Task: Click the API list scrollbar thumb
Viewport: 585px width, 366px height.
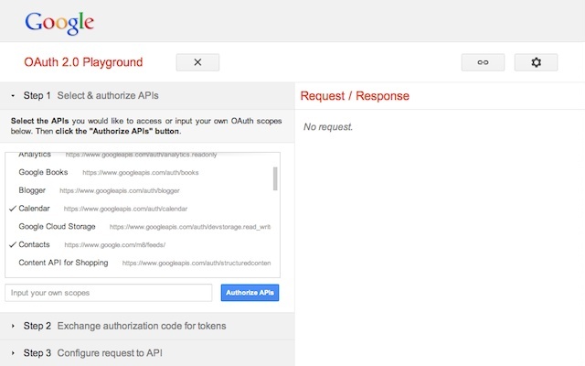Action: click(275, 179)
